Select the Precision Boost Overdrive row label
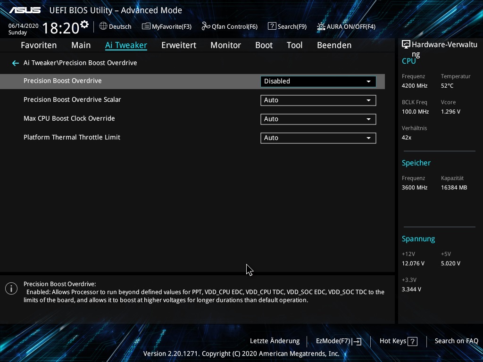This screenshot has width=483, height=362. pos(63,81)
